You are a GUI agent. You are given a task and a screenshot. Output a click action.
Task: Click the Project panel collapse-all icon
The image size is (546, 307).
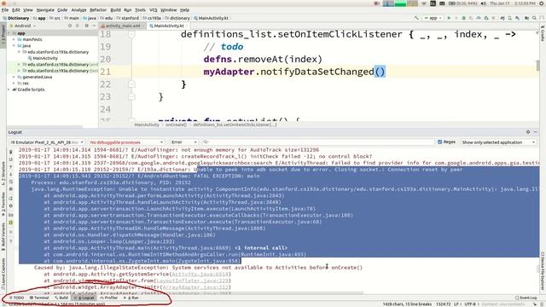coord(78,26)
